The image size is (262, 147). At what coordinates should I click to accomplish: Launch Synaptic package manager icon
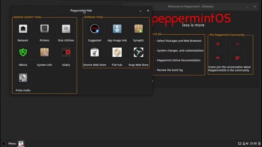point(138,29)
